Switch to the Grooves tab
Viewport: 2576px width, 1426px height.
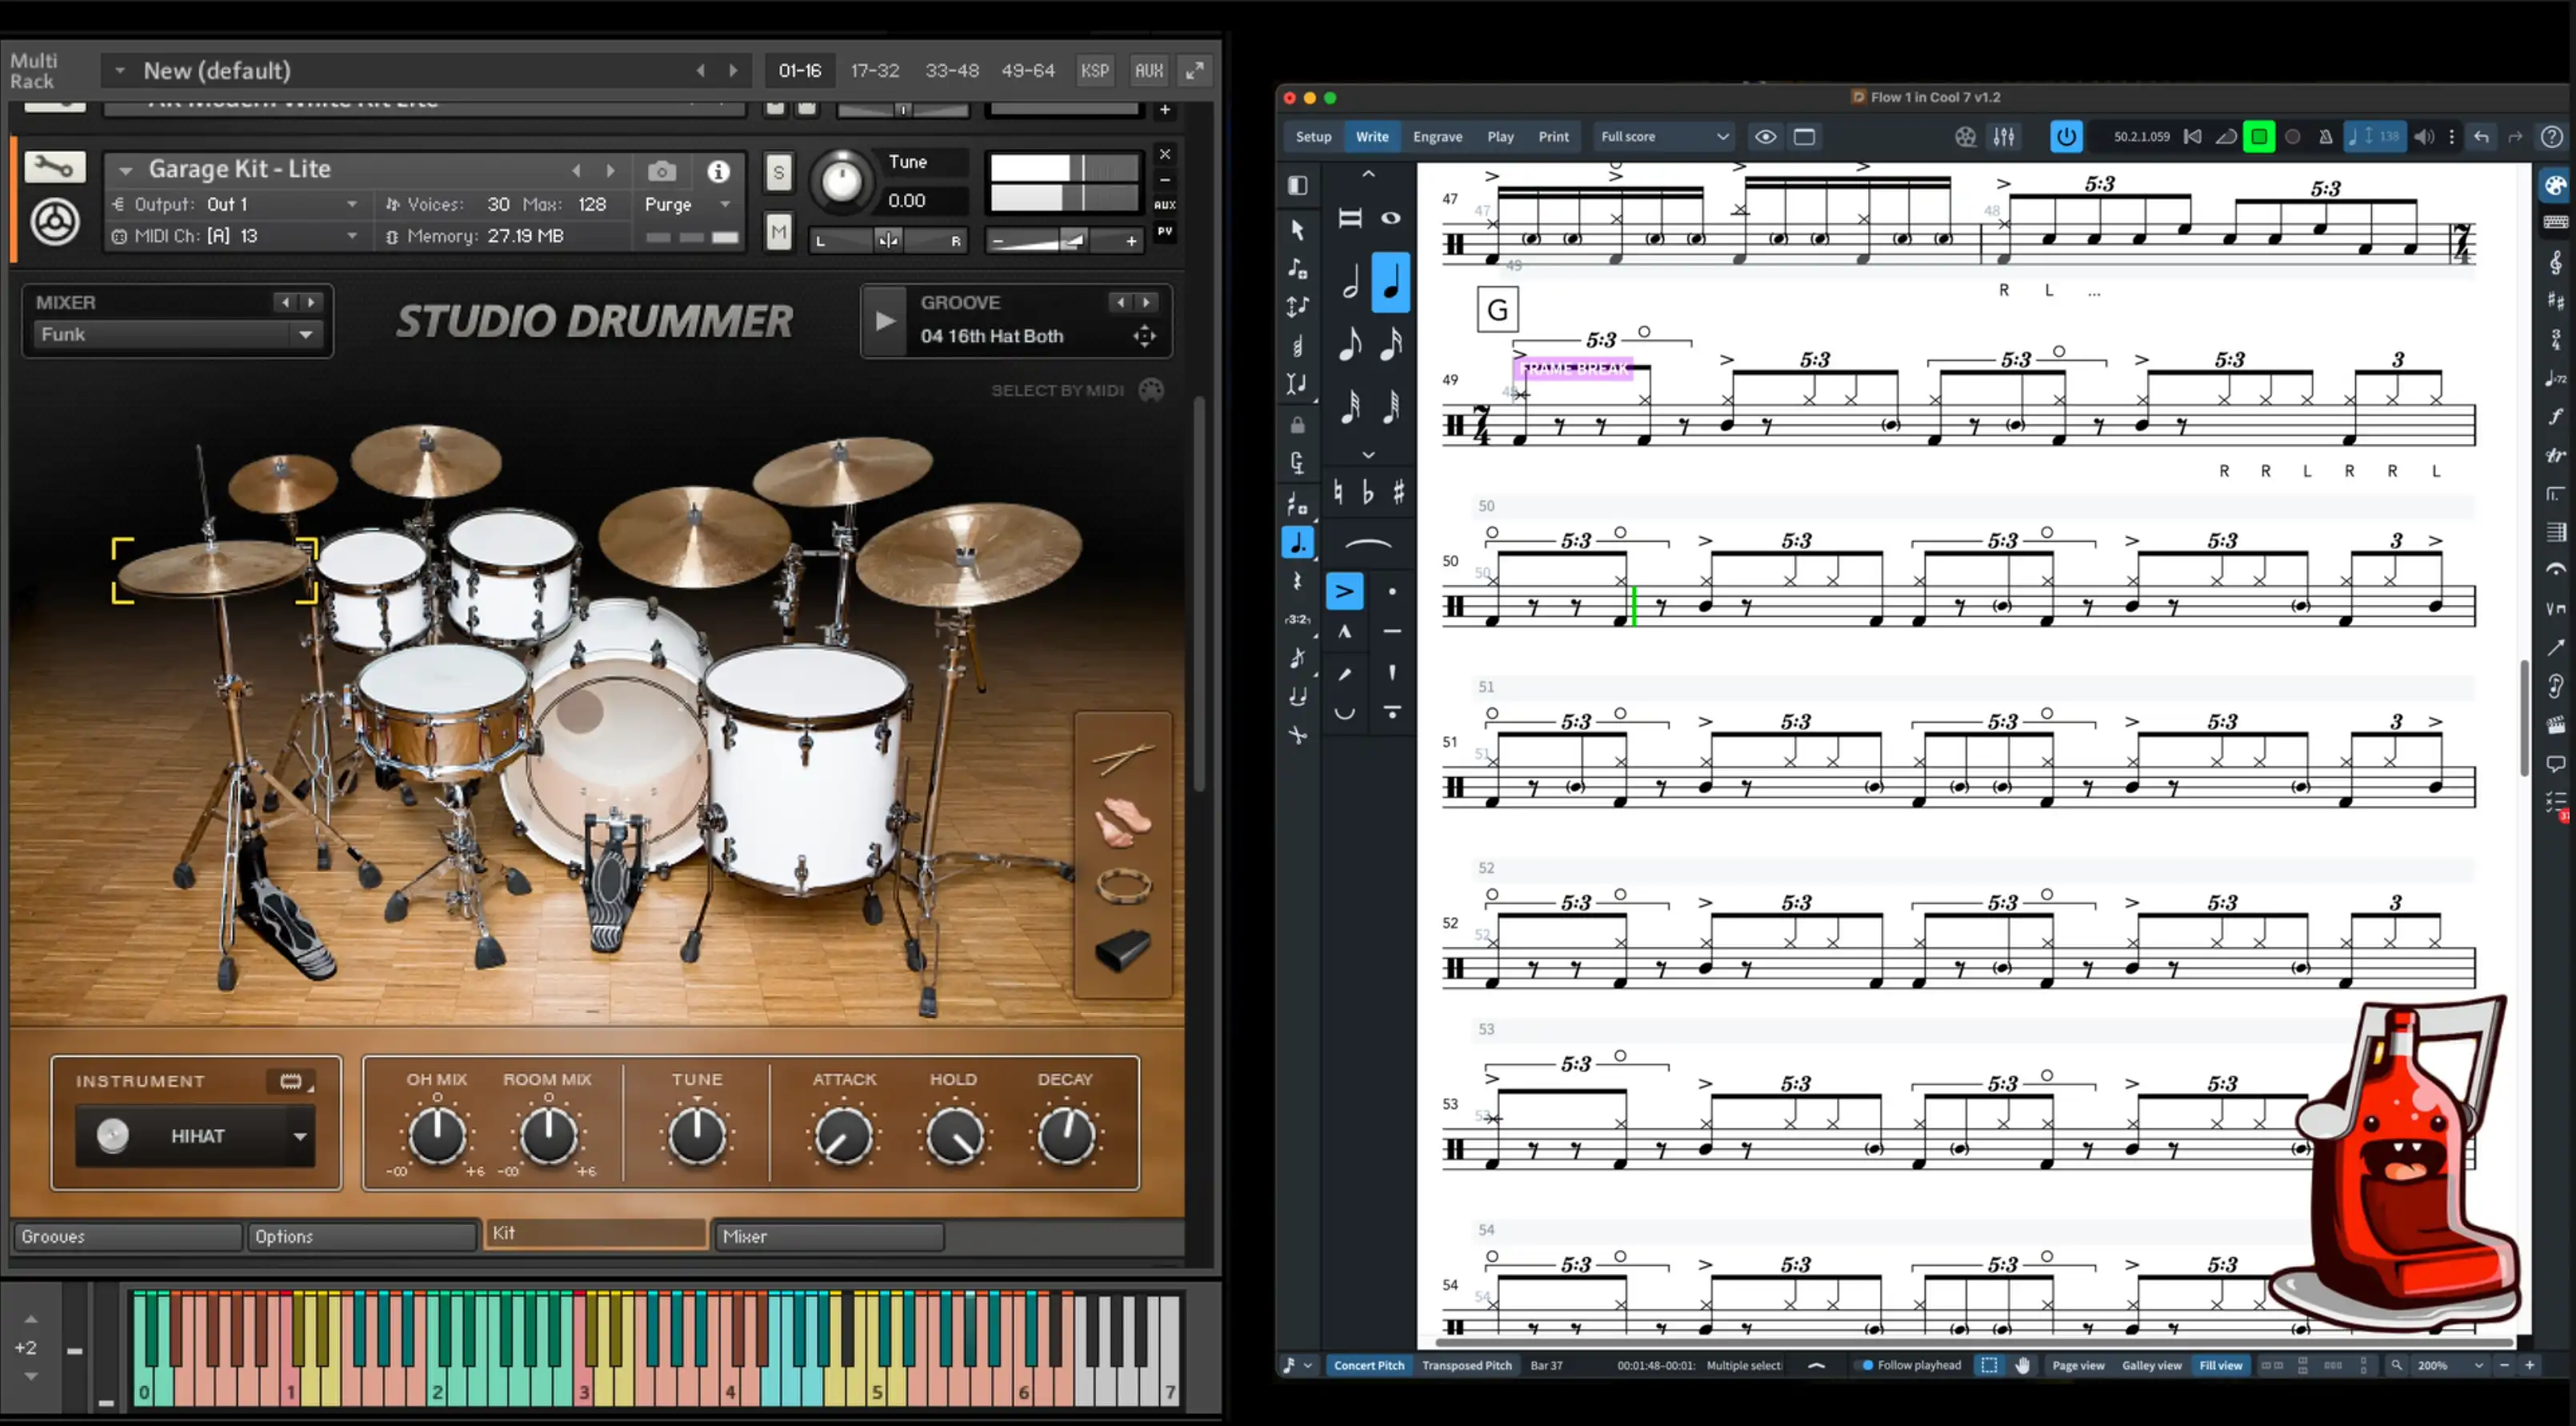(128, 1236)
